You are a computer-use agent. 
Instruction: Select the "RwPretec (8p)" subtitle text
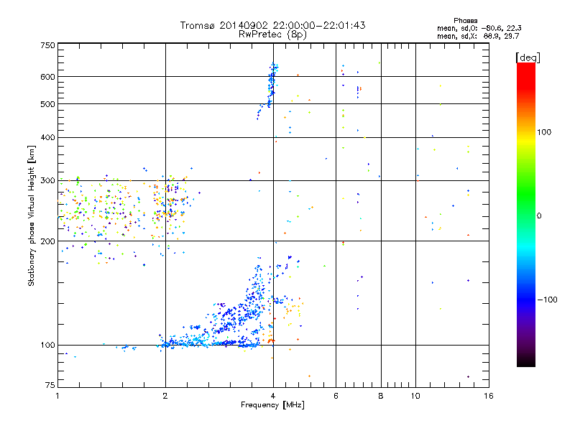pos(272,34)
